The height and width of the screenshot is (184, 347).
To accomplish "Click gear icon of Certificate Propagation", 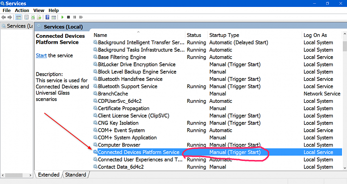I will (x=95, y=108).
